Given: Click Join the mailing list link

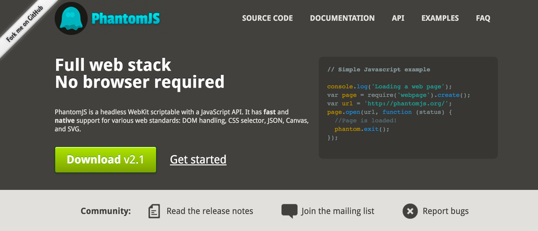Looking at the screenshot, I should [338, 211].
